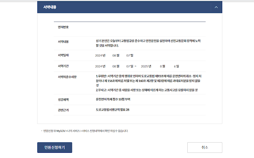Select the 면허번호 row label
254x158 pixels.
63,27
